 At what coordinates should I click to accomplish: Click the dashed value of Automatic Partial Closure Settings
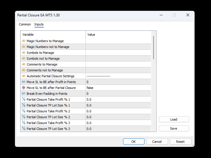(x=98, y=76)
